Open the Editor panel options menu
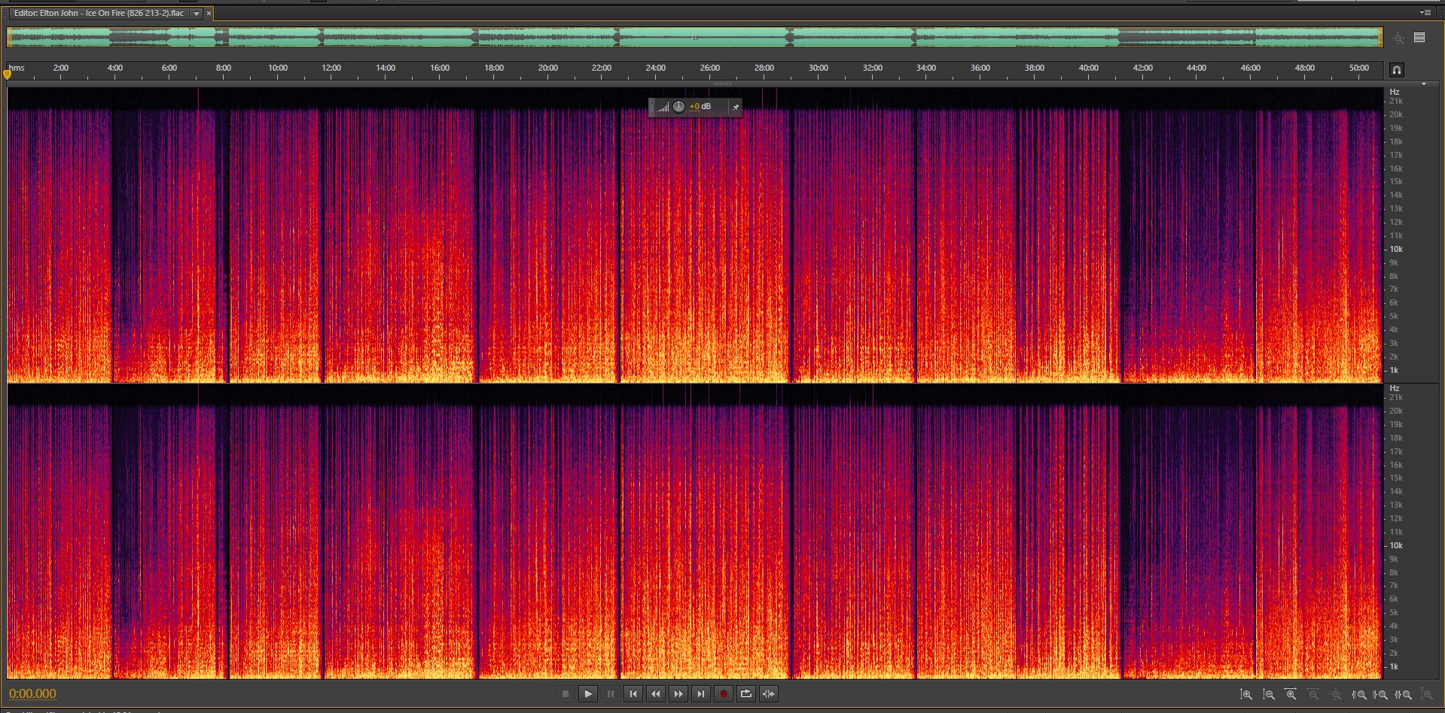Image resolution: width=1445 pixels, height=713 pixels. point(1425,13)
